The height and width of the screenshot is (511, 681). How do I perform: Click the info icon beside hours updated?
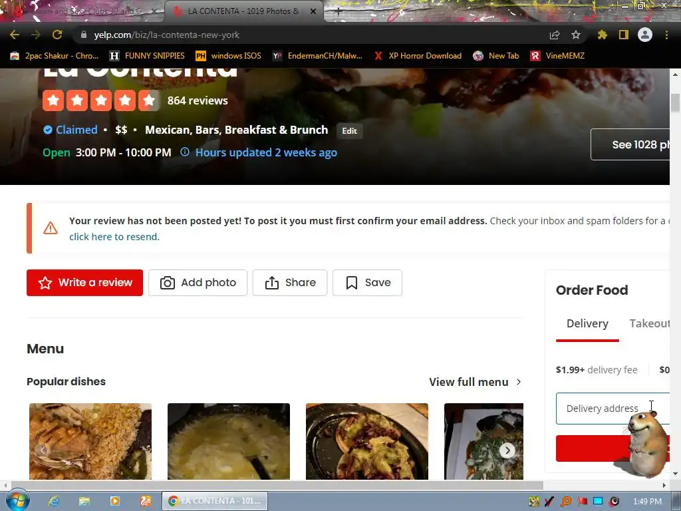(x=185, y=152)
